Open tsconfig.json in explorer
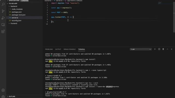The image size is (175, 98). click(x=16, y=21)
